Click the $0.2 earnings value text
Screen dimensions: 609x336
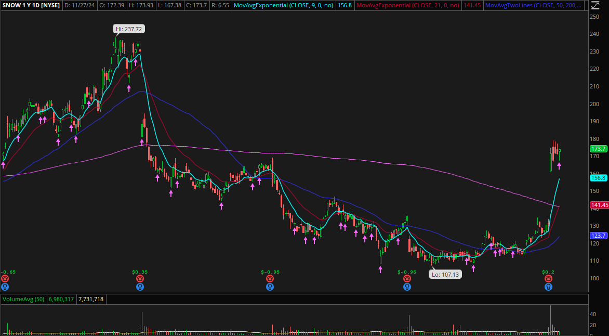548,272
